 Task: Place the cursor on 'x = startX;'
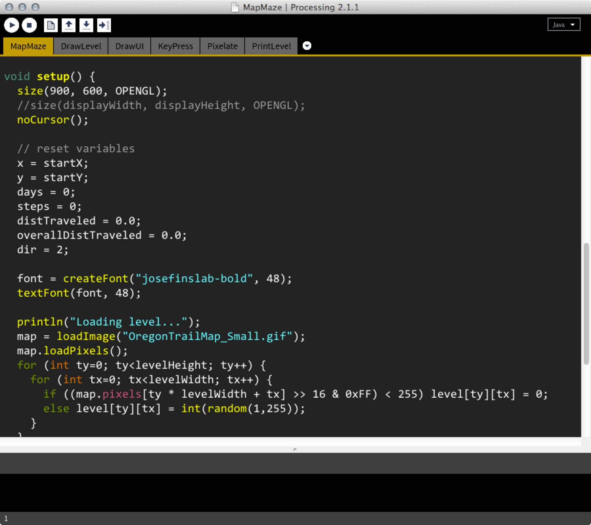tap(53, 163)
